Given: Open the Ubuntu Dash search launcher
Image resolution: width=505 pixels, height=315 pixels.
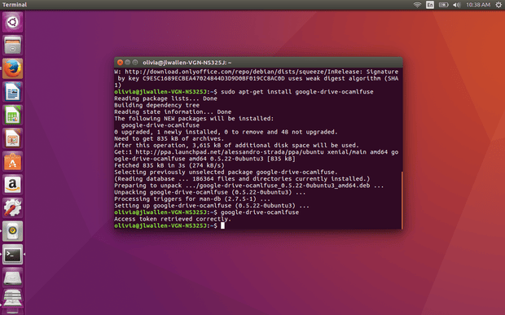Looking at the screenshot, I should pyautogui.click(x=12, y=22).
